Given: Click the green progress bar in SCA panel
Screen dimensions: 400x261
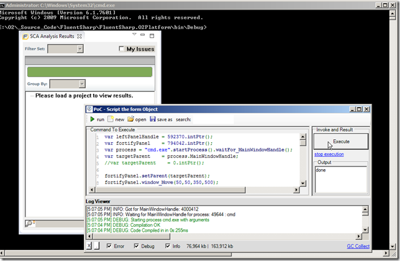Looking at the screenshot, I should coord(90,72).
